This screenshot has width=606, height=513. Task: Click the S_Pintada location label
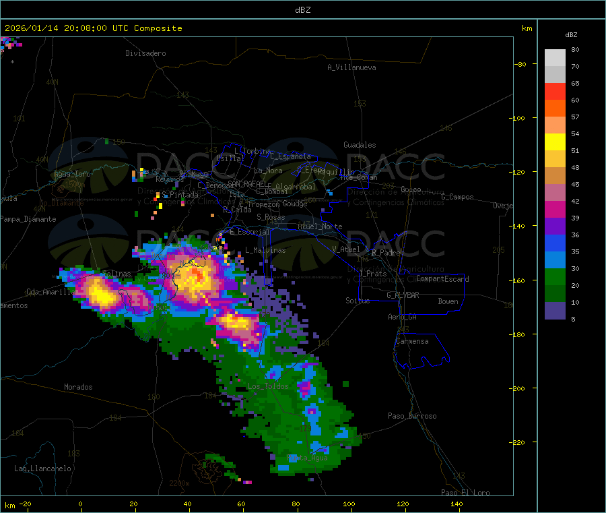click(180, 195)
